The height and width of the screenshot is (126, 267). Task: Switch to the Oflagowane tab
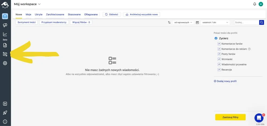[x=91, y=14]
